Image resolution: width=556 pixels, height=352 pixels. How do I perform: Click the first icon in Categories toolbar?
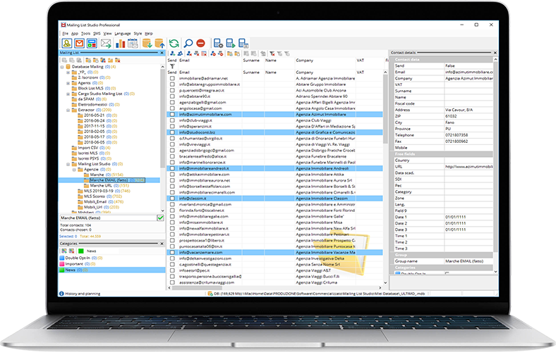point(64,251)
